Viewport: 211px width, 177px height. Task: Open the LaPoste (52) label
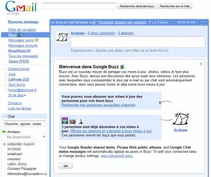coord(19,79)
